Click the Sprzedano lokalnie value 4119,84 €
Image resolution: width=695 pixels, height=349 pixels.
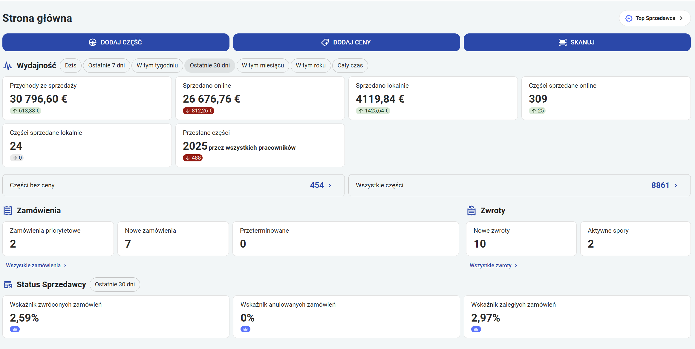click(x=380, y=99)
